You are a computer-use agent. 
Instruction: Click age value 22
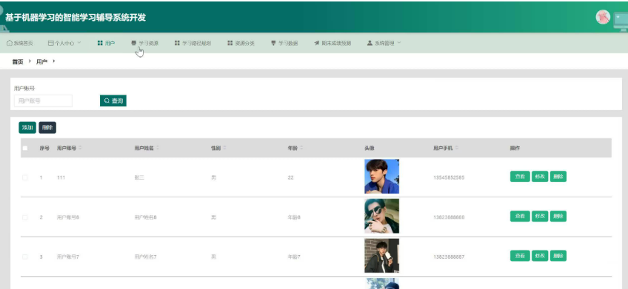(x=290, y=177)
